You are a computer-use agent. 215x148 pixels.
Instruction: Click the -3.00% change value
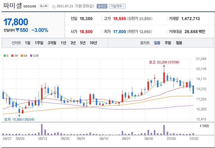tap(40, 30)
